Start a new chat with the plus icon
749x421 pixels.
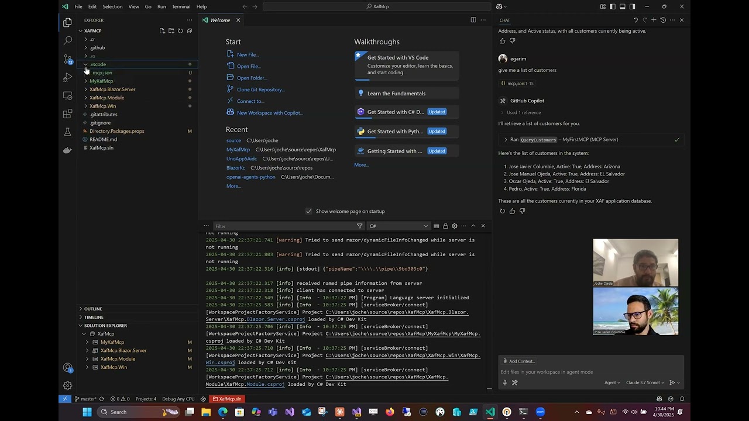(x=654, y=20)
